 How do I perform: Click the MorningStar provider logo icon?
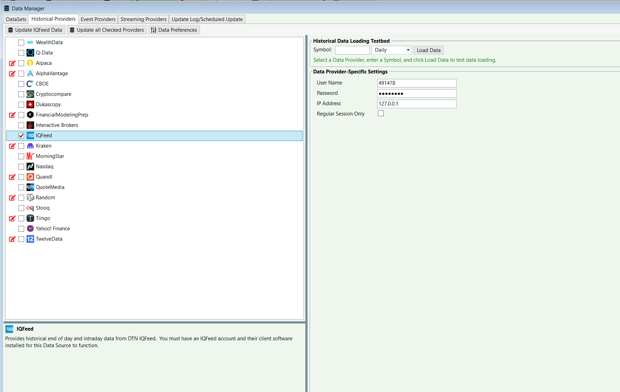click(x=30, y=156)
